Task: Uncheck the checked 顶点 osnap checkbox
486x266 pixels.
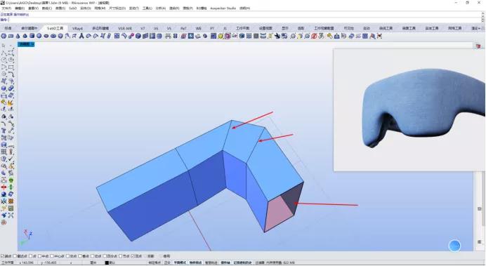Action: [133, 256]
